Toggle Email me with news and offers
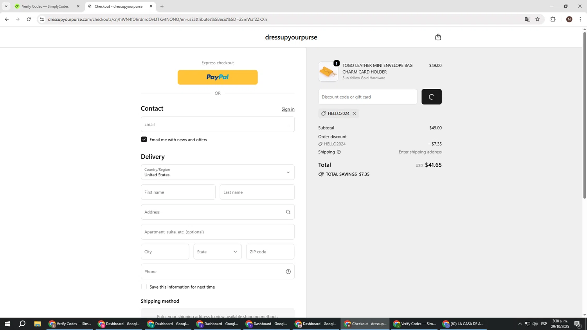 [x=144, y=140]
